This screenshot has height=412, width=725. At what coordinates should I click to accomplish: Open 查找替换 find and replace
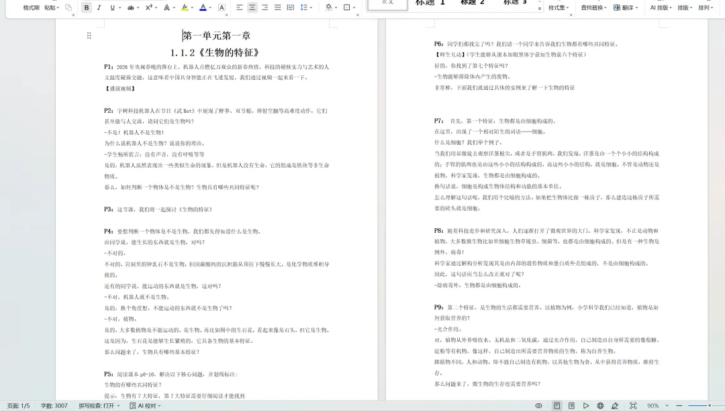click(593, 7)
